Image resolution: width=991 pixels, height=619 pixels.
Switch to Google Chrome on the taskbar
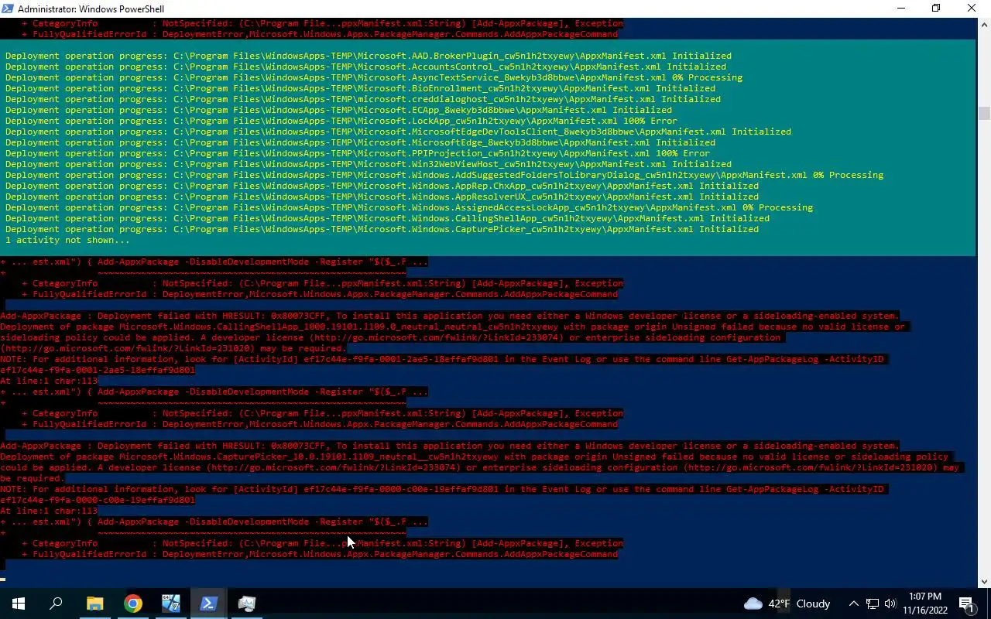click(133, 604)
